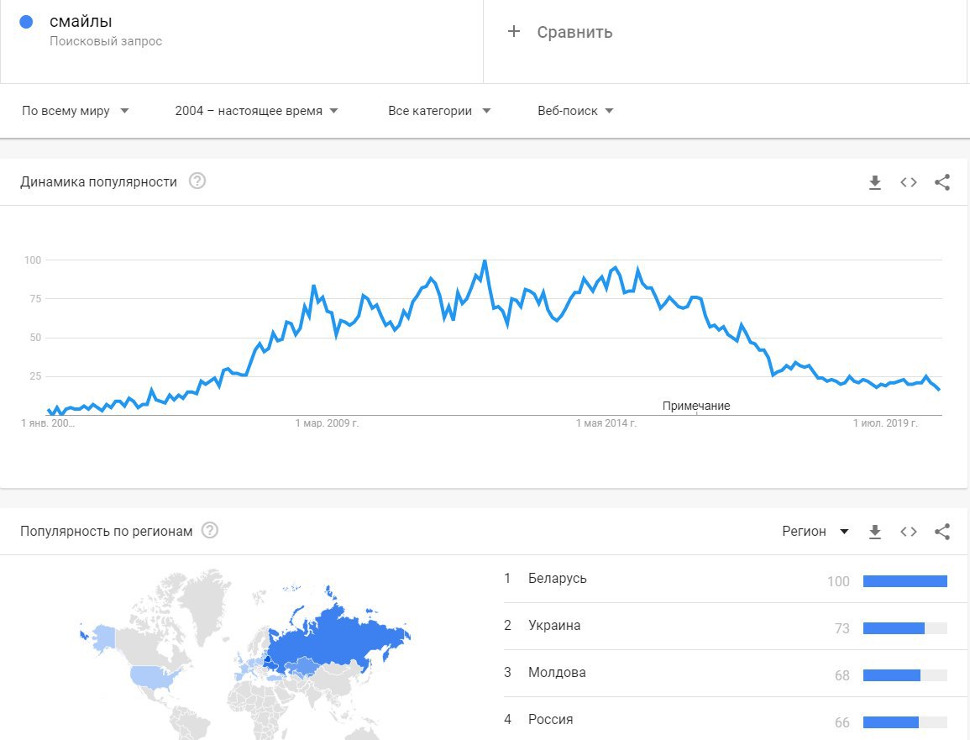Download the regional popularity data
This screenshot has width=970, height=740.
click(875, 532)
